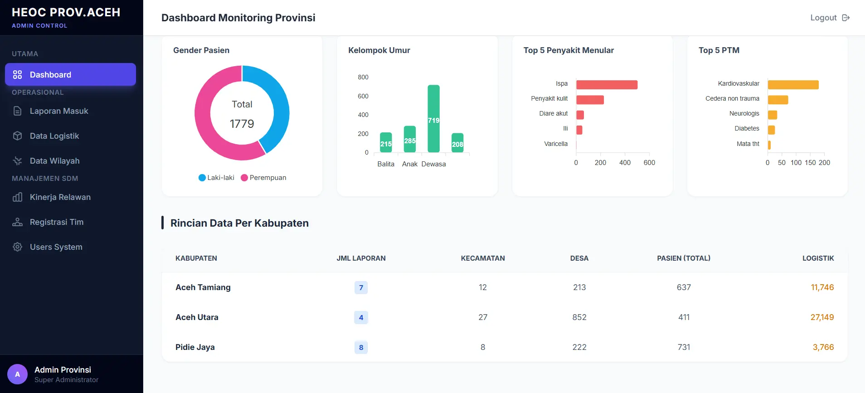The width and height of the screenshot is (865, 393).
Task: Click the Anak bar showing 285
Action: pos(410,139)
